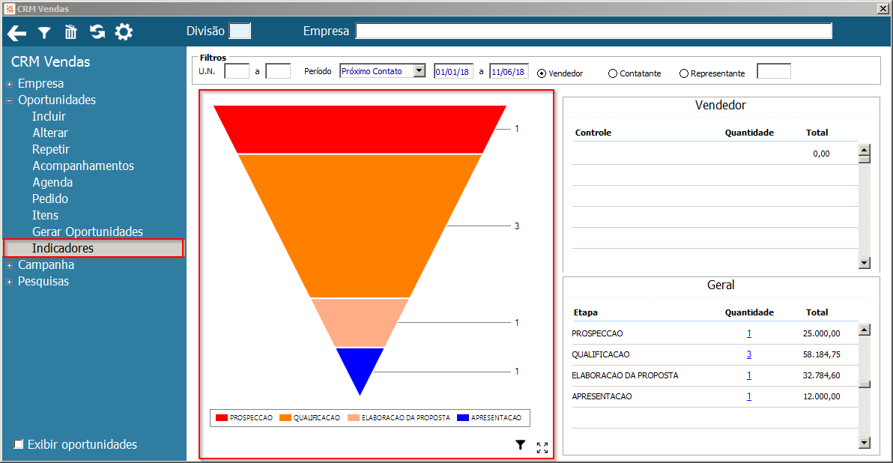Click the back arrow icon
This screenshot has height=463, width=893.
[17, 33]
